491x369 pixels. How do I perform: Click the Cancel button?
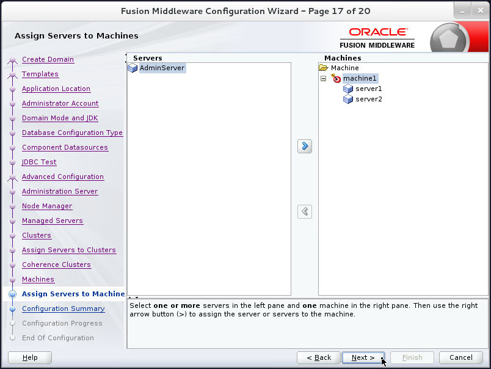click(461, 357)
